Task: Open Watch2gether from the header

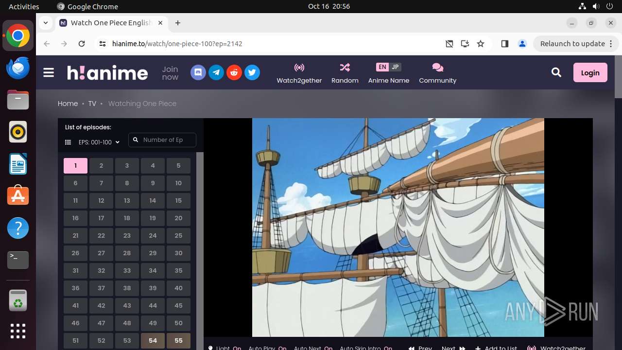Action: pos(299,73)
